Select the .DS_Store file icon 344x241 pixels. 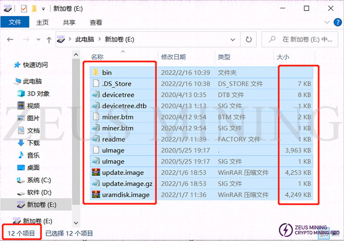96,83
